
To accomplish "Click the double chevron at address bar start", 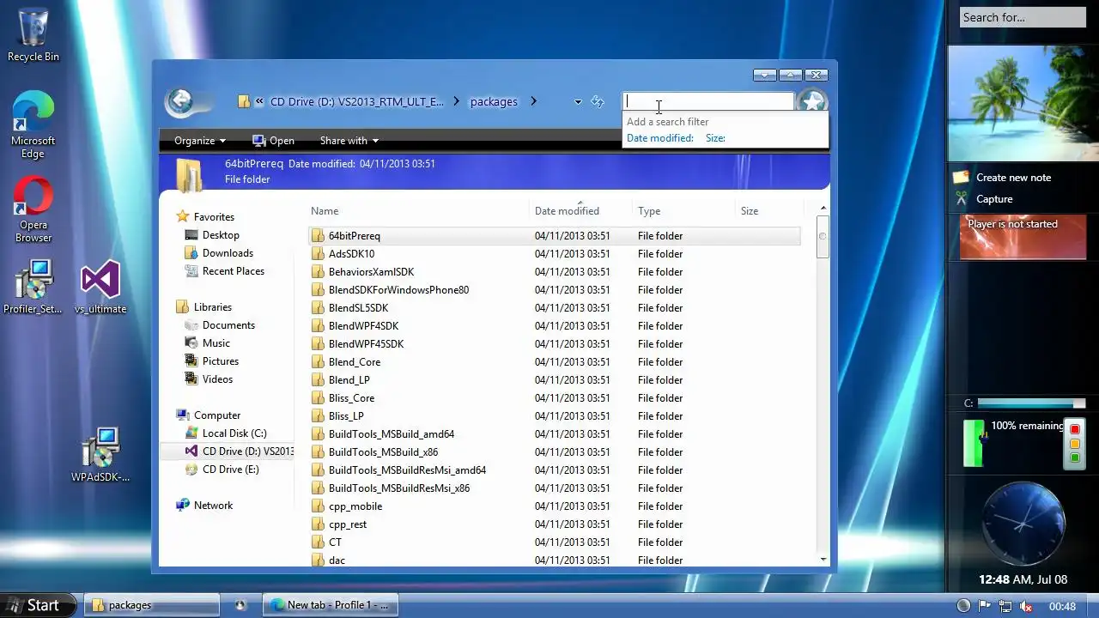I will [258, 101].
